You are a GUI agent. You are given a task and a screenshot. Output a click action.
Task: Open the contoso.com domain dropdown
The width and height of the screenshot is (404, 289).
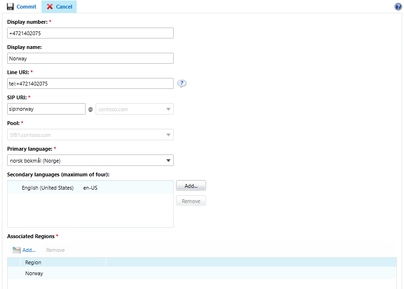[134, 109]
